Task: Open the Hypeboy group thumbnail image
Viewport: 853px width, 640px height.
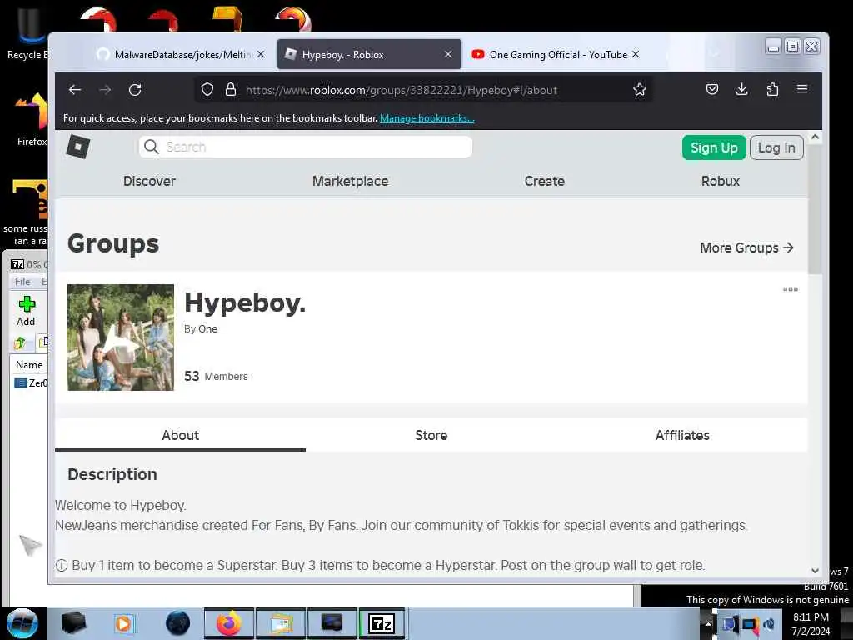Action: pyautogui.click(x=121, y=337)
